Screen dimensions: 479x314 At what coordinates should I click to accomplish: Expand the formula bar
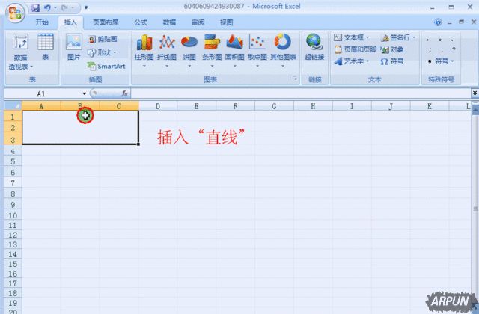click(x=475, y=93)
